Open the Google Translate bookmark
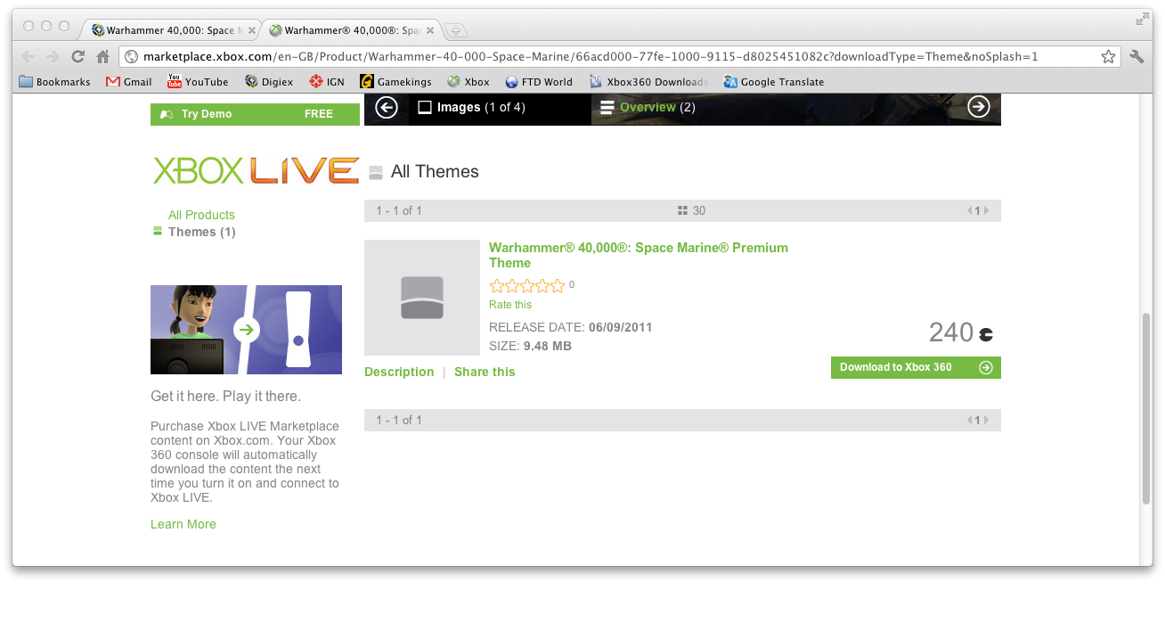 [774, 82]
